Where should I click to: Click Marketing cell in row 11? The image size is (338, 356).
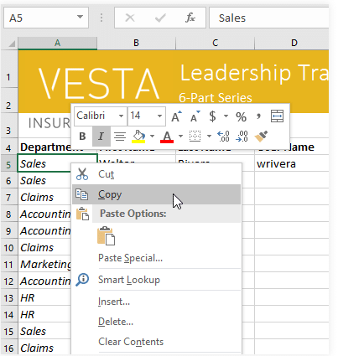coord(44,264)
